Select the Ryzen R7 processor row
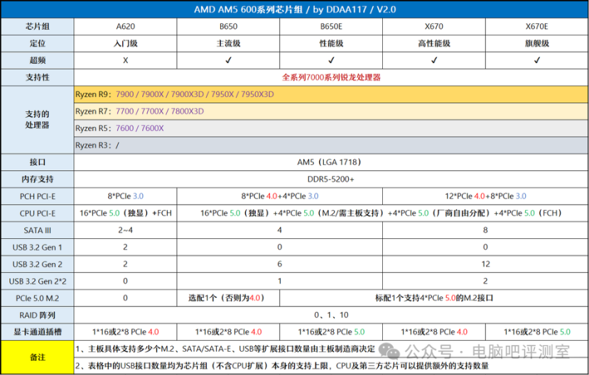Image resolution: width=589 pixels, height=375 pixels. point(331,112)
